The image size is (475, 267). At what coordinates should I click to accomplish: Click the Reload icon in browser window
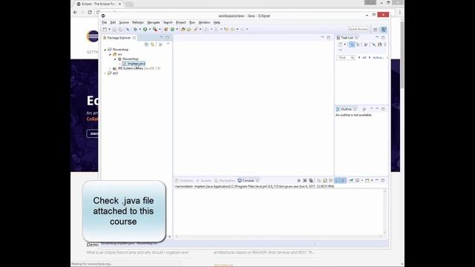pyautogui.click(x=90, y=13)
